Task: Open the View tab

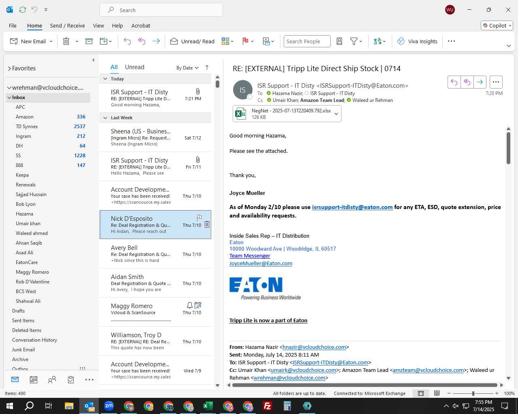Action: coord(98,25)
